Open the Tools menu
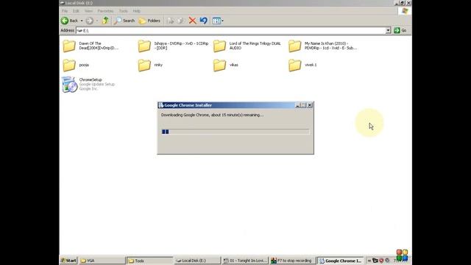The height and width of the screenshot is (265, 471). (x=123, y=11)
